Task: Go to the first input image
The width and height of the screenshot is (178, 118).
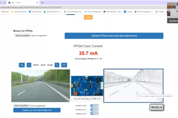Action: [22, 65]
